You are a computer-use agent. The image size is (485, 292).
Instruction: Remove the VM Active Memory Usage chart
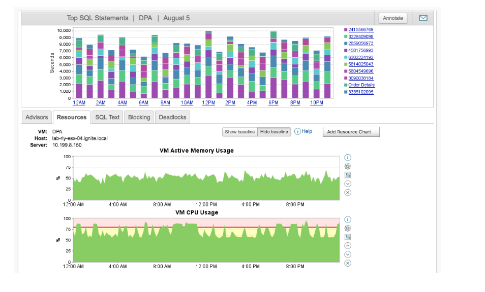(348, 193)
